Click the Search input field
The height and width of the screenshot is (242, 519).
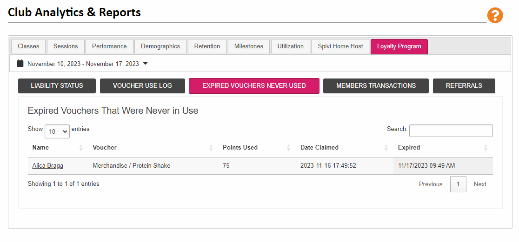(451, 131)
